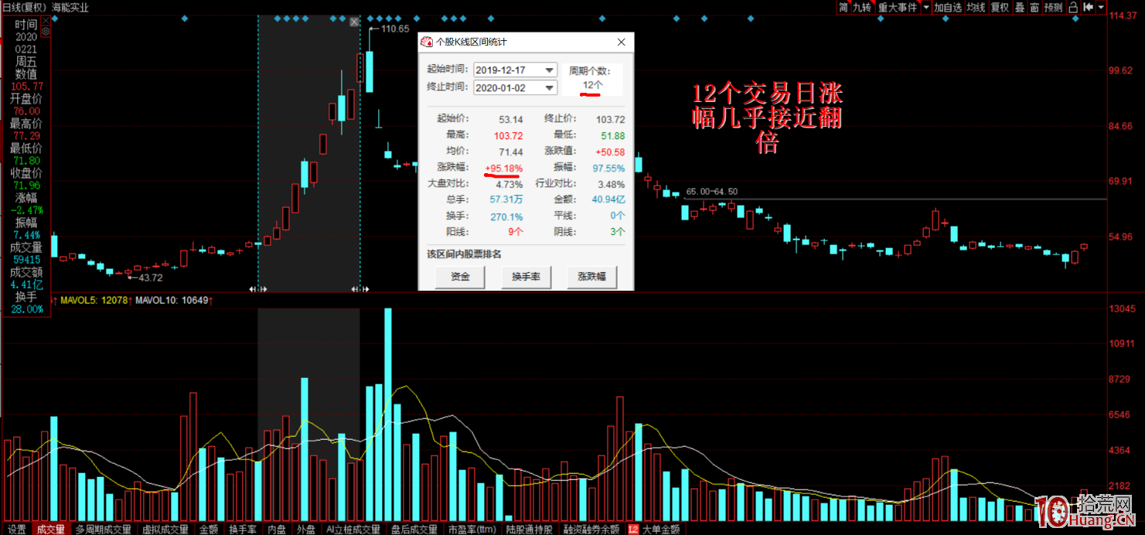Expand the 重大事件 dropdown arrow
The height and width of the screenshot is (535, 1145).
click(x=926, y=8)
